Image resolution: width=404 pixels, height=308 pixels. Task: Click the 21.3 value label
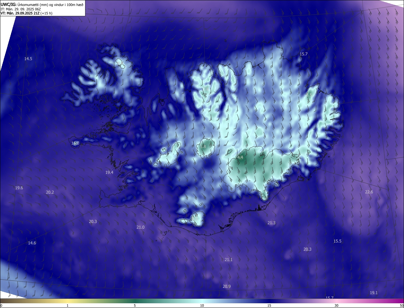[x=271, y=223]
